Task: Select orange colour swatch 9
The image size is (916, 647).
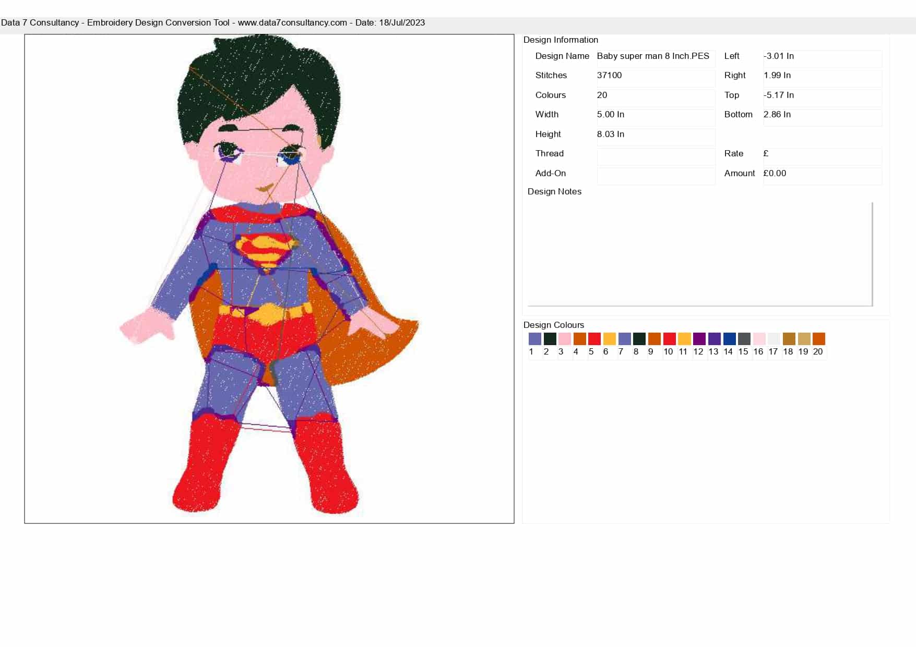Action: click(x=655, y=339)
